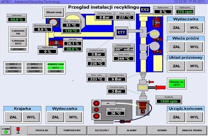This screenshot has height=136, width=208.
Task: Turn on Wytlaczarka with top-right ZAŁ
Action: point(177,28)
